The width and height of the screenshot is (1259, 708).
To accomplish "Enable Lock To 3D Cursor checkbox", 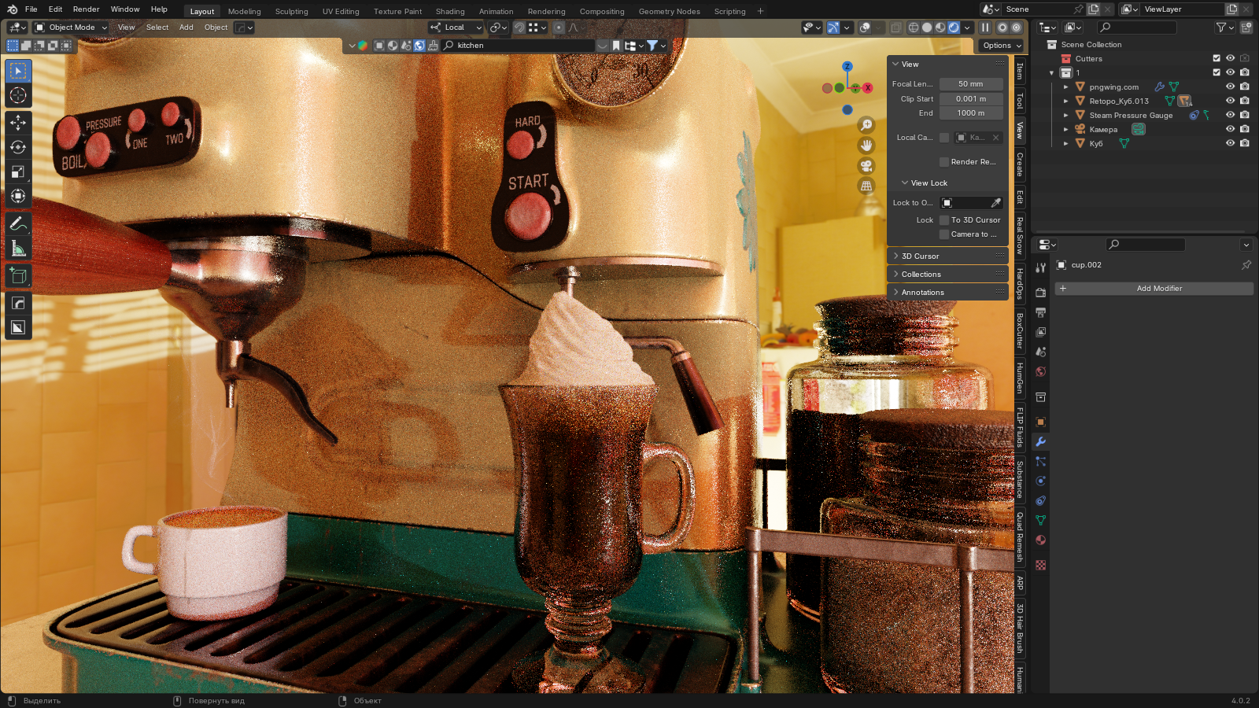I will (x=944, y=220).
